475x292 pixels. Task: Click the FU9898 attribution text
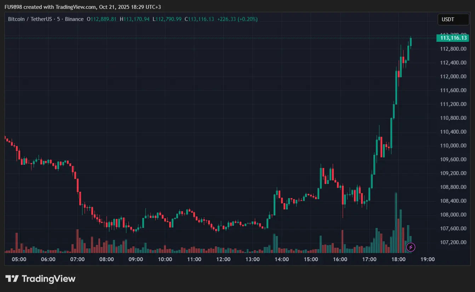pyautogui.click(x=13, y=7)
